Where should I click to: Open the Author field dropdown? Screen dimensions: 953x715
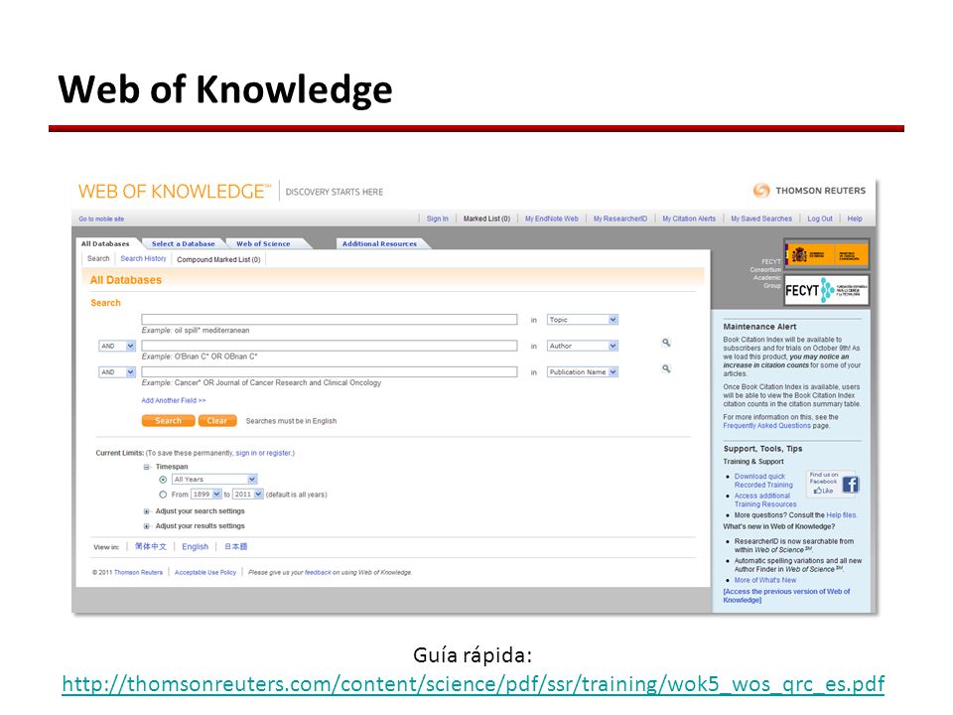583,346
